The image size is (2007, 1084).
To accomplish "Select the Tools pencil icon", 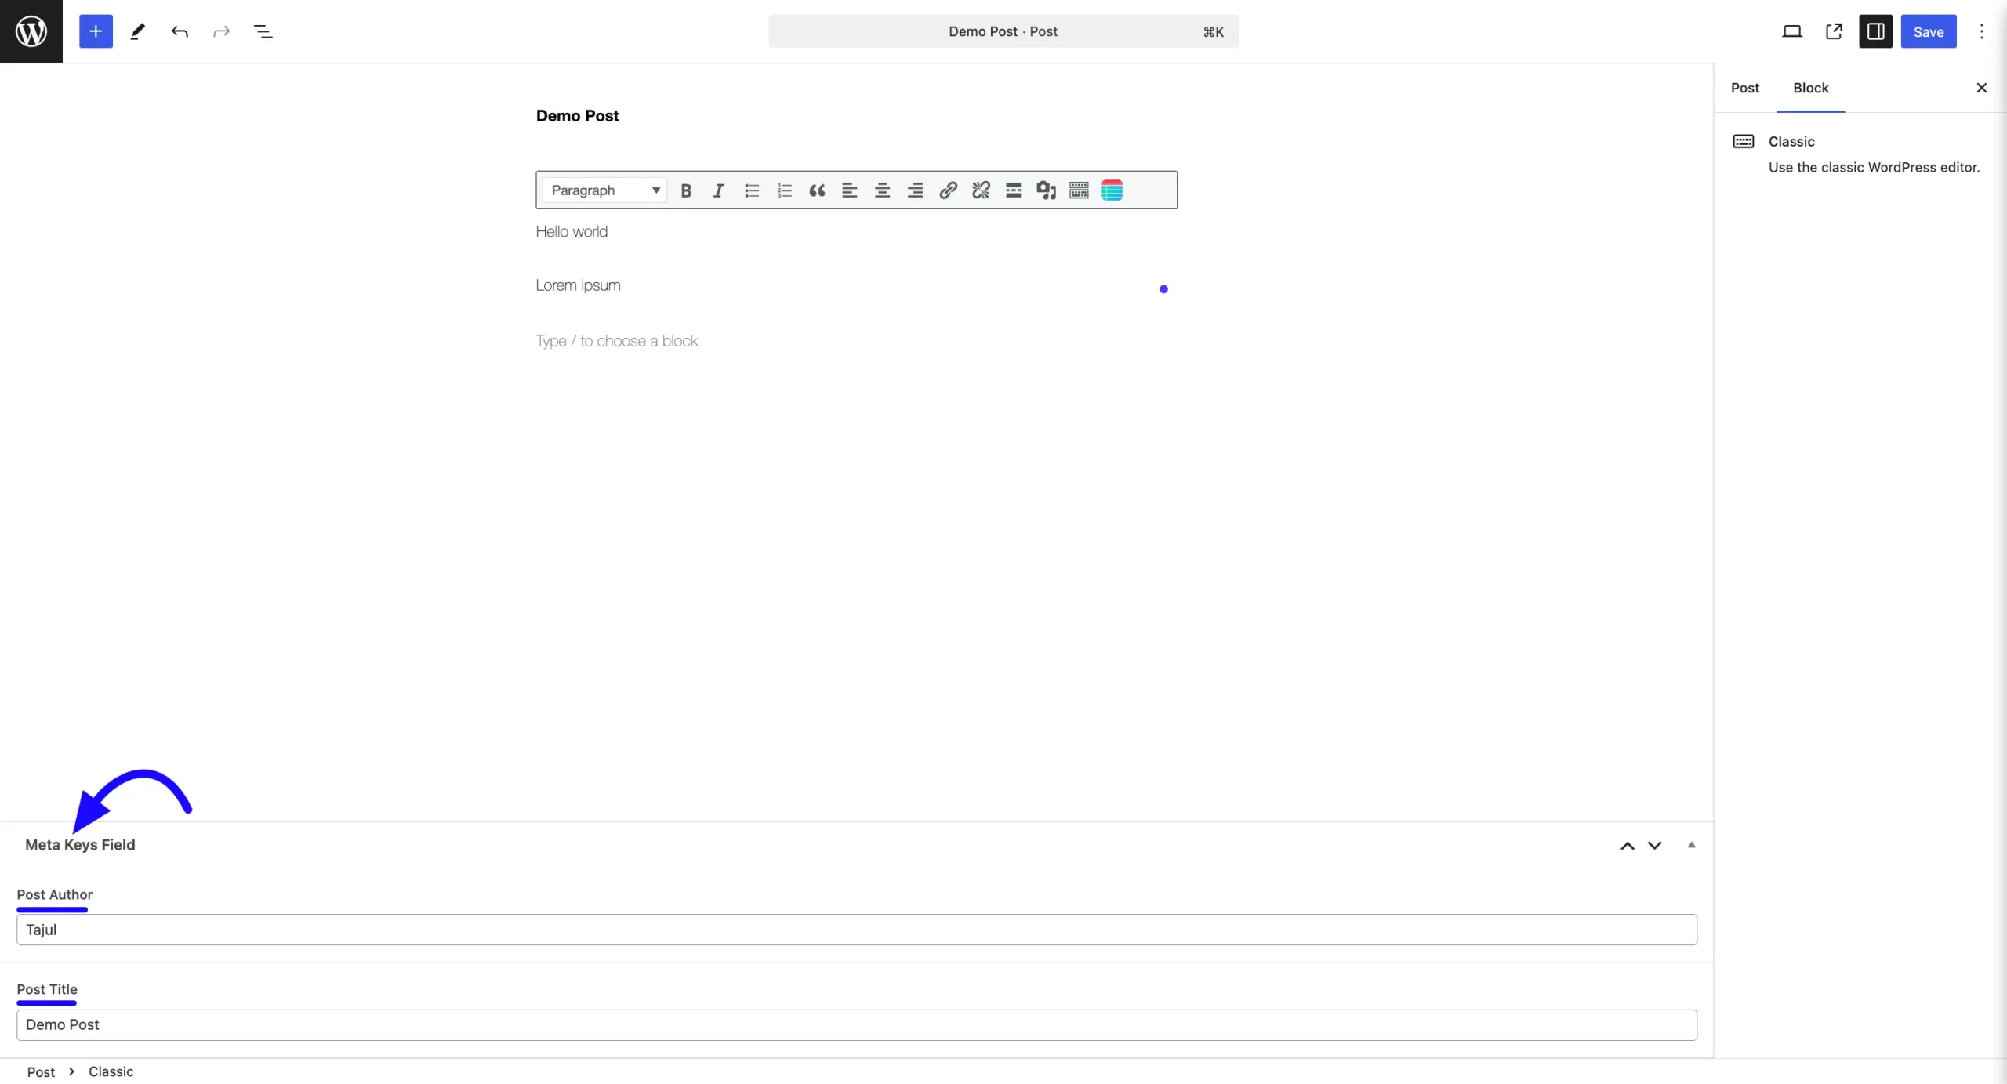I will (x=138, y=31).
